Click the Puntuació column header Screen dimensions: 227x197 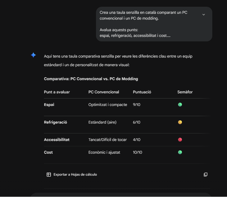[142, 92]
